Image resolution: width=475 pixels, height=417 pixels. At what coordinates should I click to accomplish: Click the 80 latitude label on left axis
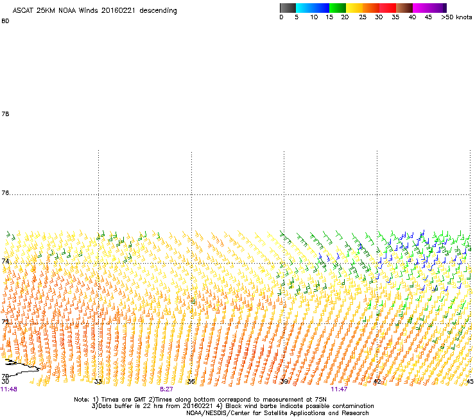(x=5, y=21)
